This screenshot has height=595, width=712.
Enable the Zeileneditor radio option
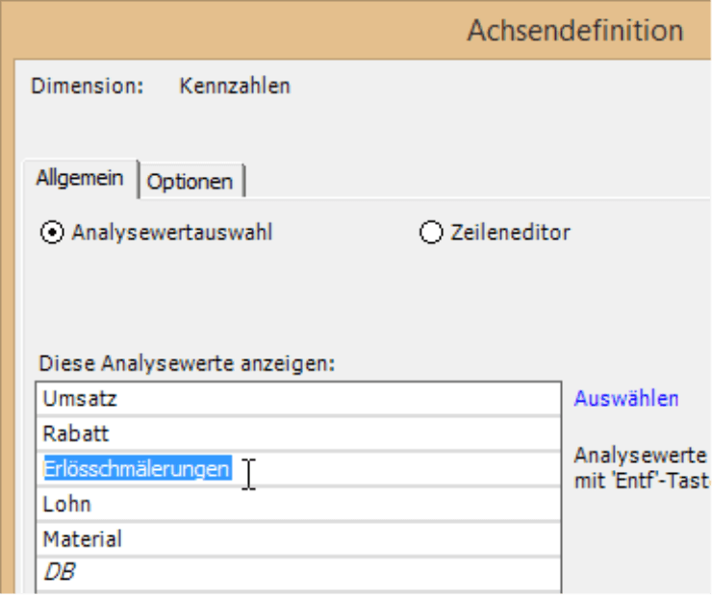coord(431,233)
